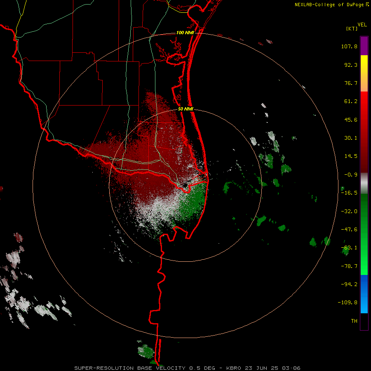Viewport: 371px width, 371px height.
Task: Select the -0.9 legend value
Action: 351,175
